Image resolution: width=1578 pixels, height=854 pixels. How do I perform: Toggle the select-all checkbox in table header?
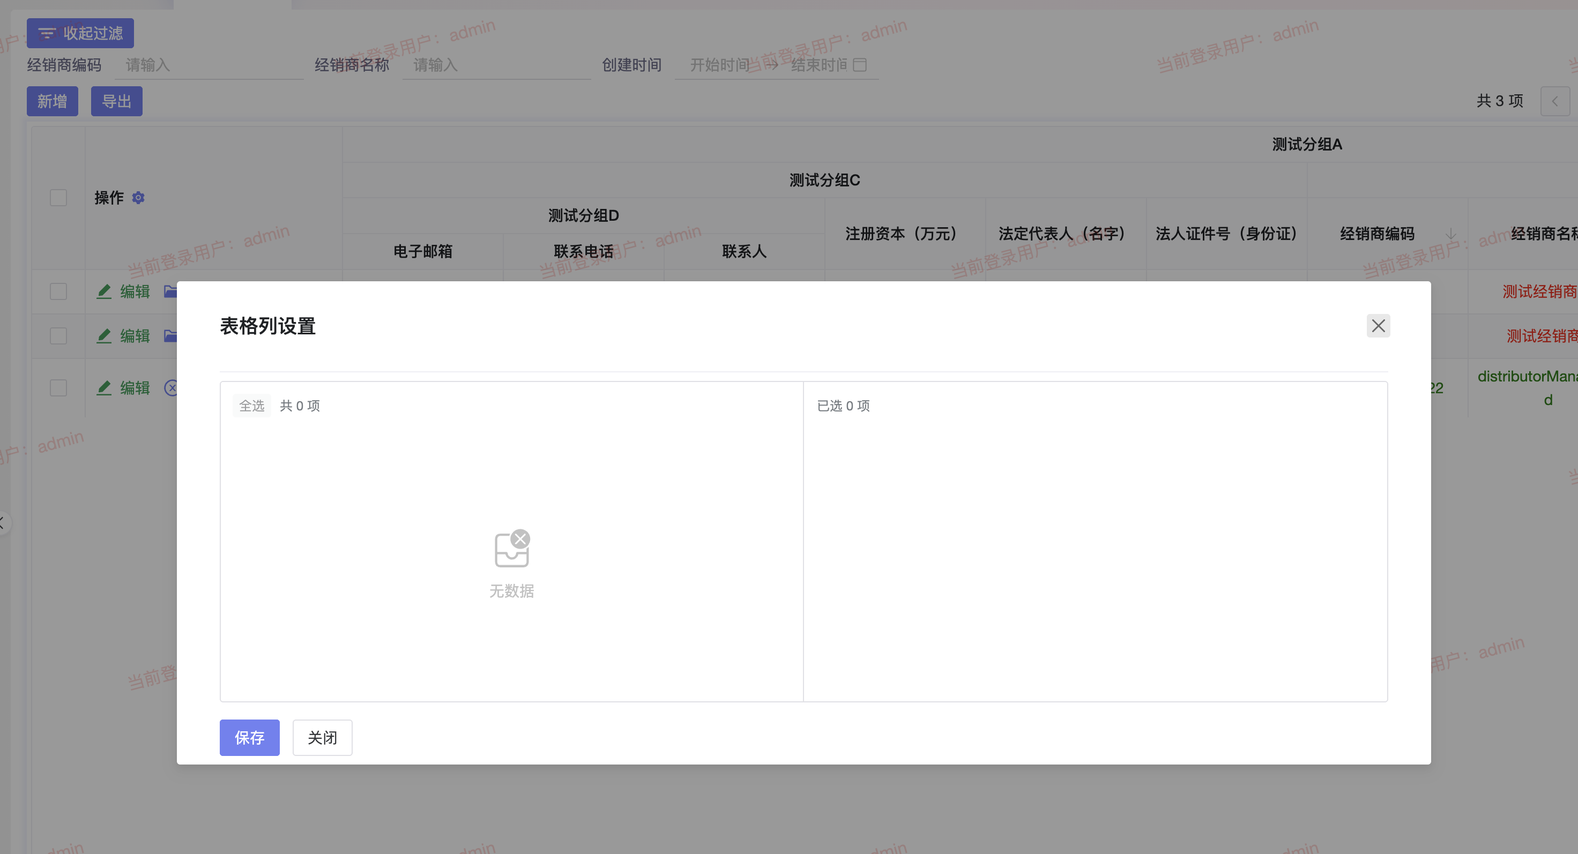(58, 198)
